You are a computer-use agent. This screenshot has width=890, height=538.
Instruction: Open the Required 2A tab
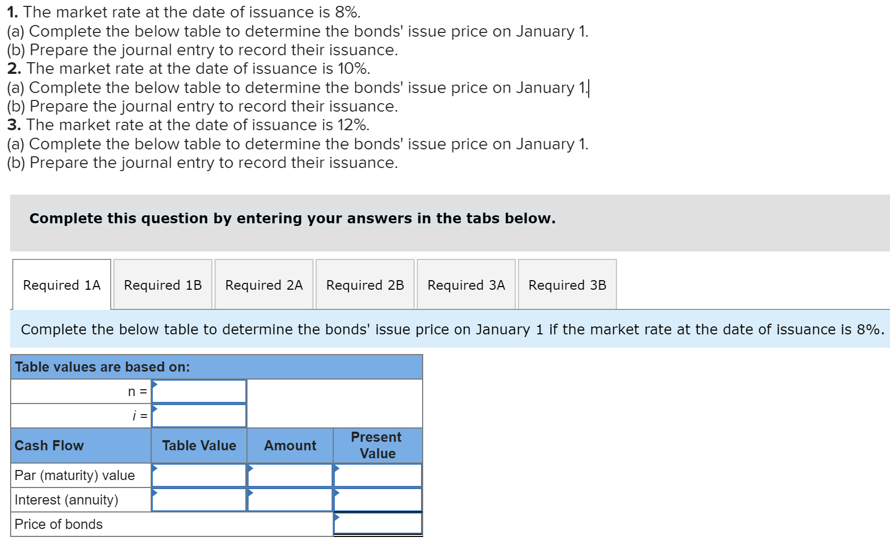pos(263,285)
